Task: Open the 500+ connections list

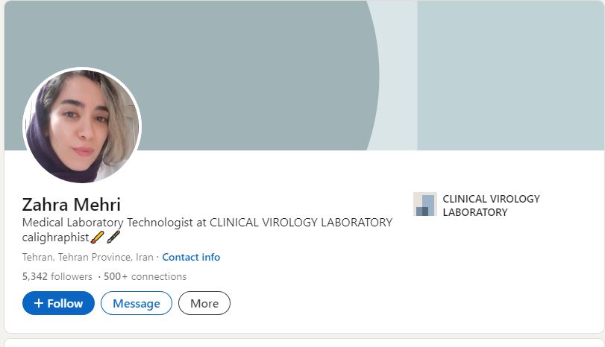Action: (x=145, y=276)
